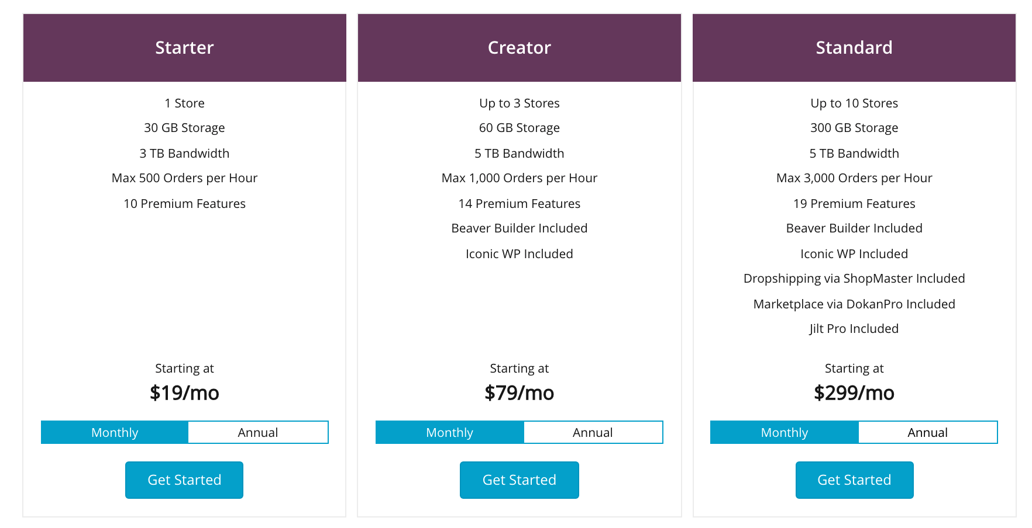The image size is (1032, 528).
Task: Select Monthly billing on the Creator plan
Action: pos(449,432)
